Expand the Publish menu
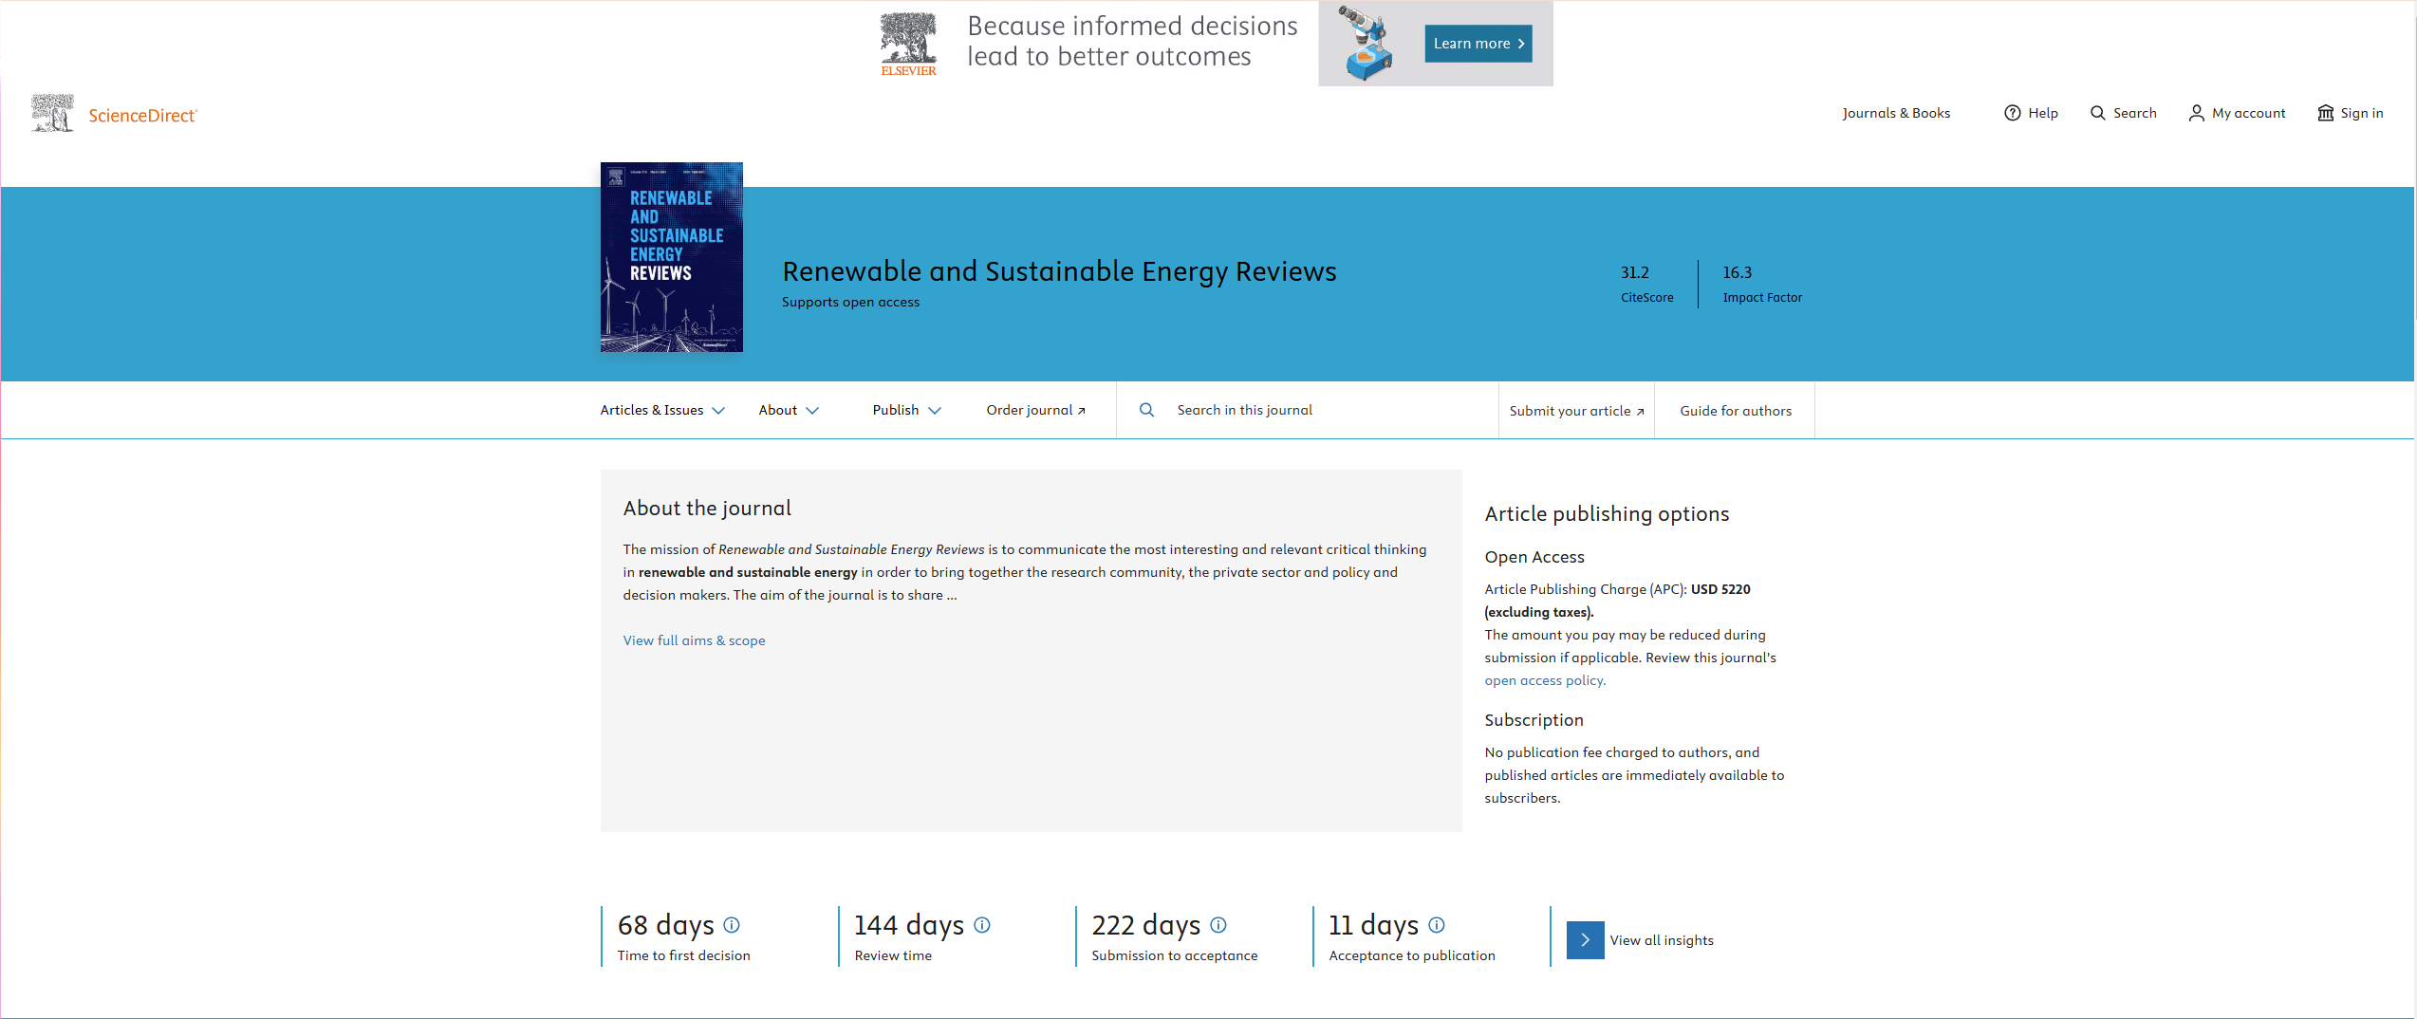The width and height of the screenshot is (2417, 1019). tap(906, 410)
